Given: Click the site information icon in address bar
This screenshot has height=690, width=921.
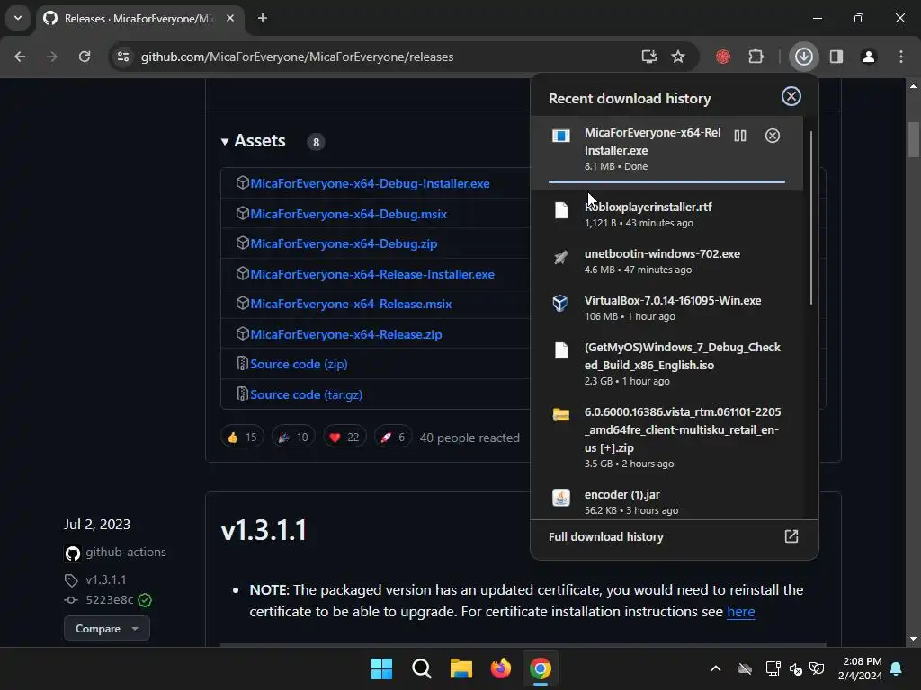Looking at the screenshot, I should pos(122,57).
